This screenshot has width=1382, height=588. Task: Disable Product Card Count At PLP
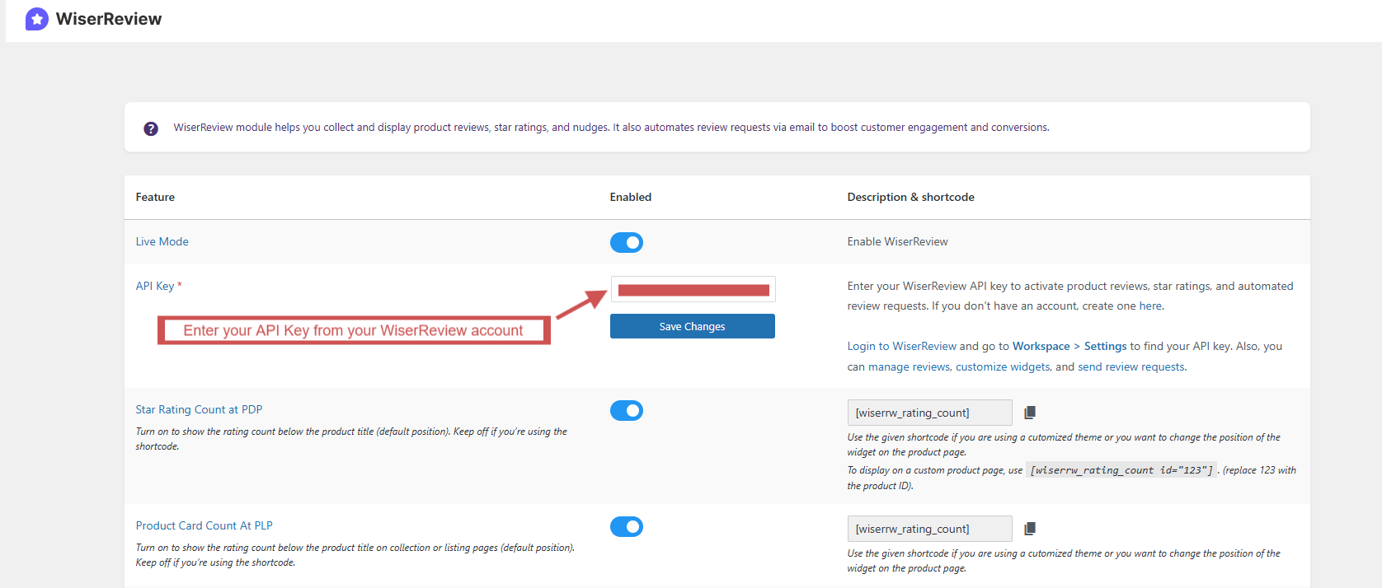pyautogui.click(x=627, y=526)
